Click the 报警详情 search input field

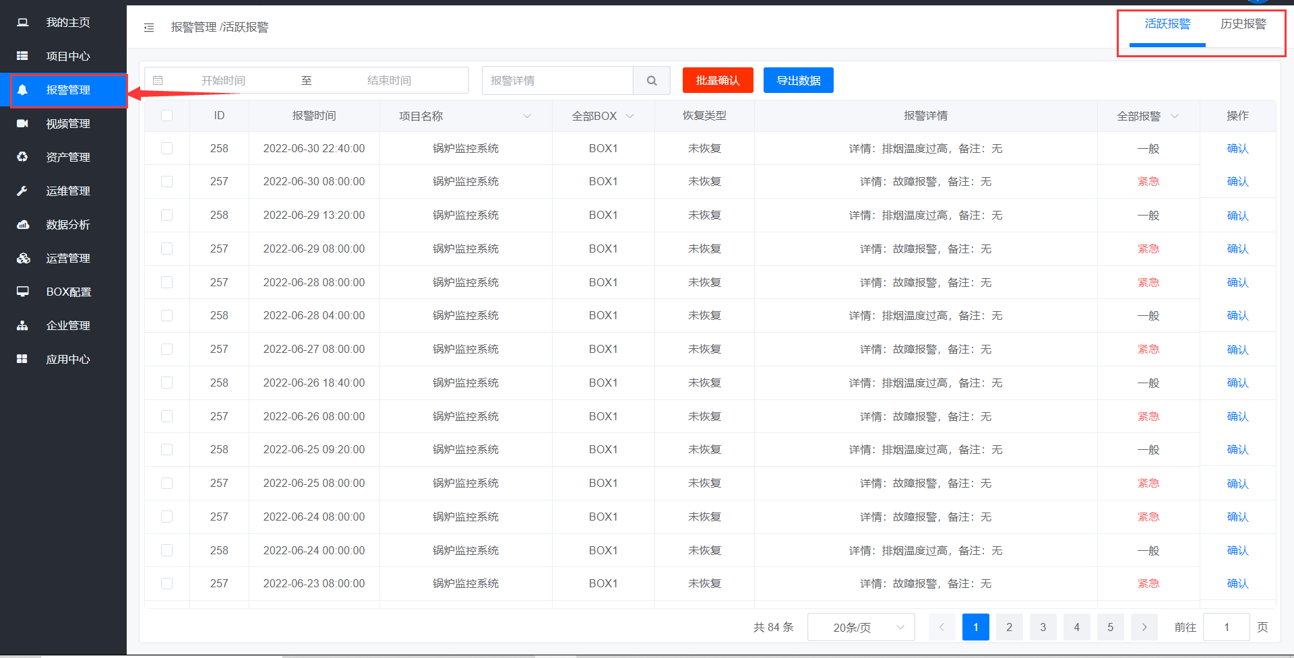point(557,81)
